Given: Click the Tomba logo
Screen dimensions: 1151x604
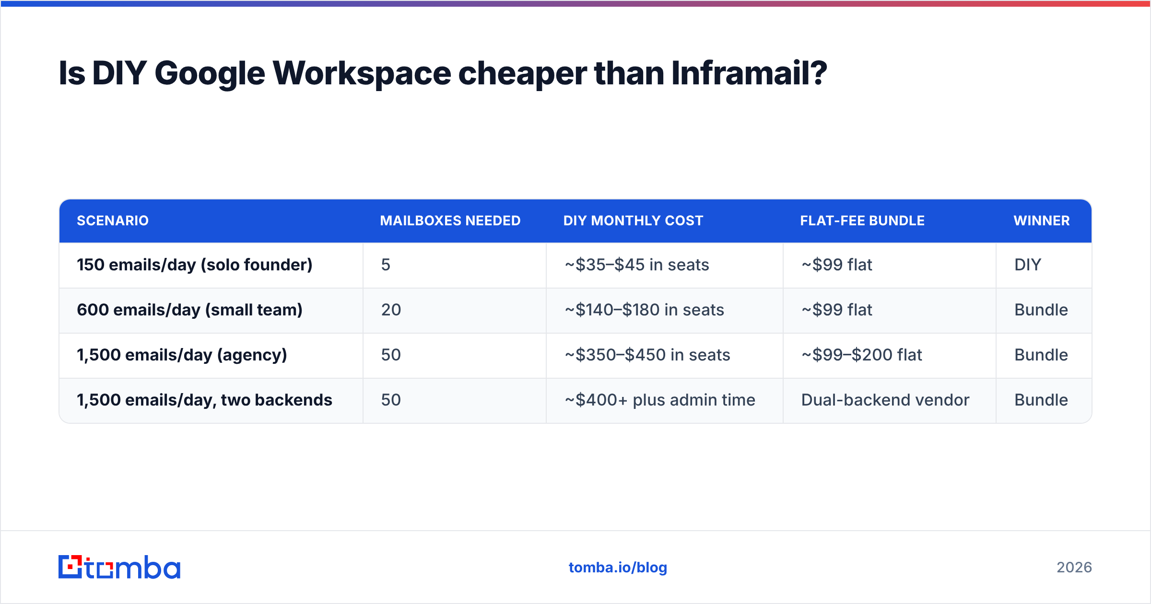Looking at the screenshot, I should coord(119,567).
